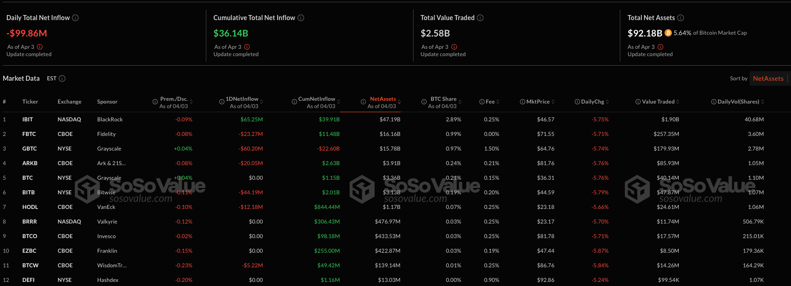The width and height of the screenshot is (791, 286).
Task: Sort by DailyVol(Shares) column arrows
Action: [x=763, y=102]
